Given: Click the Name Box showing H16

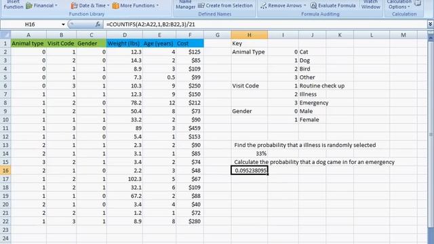Looking at the screenshot, I should click(30, 24).
